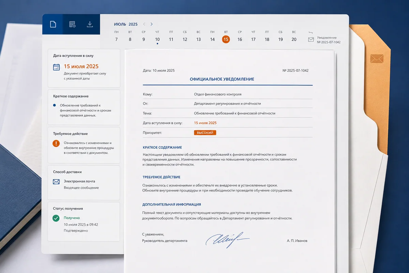Image resolution: width=409 pixels, height=273 pixels.
Task: Click the envelope icon next to Электронная почта
Action: (x=56, y=182)
